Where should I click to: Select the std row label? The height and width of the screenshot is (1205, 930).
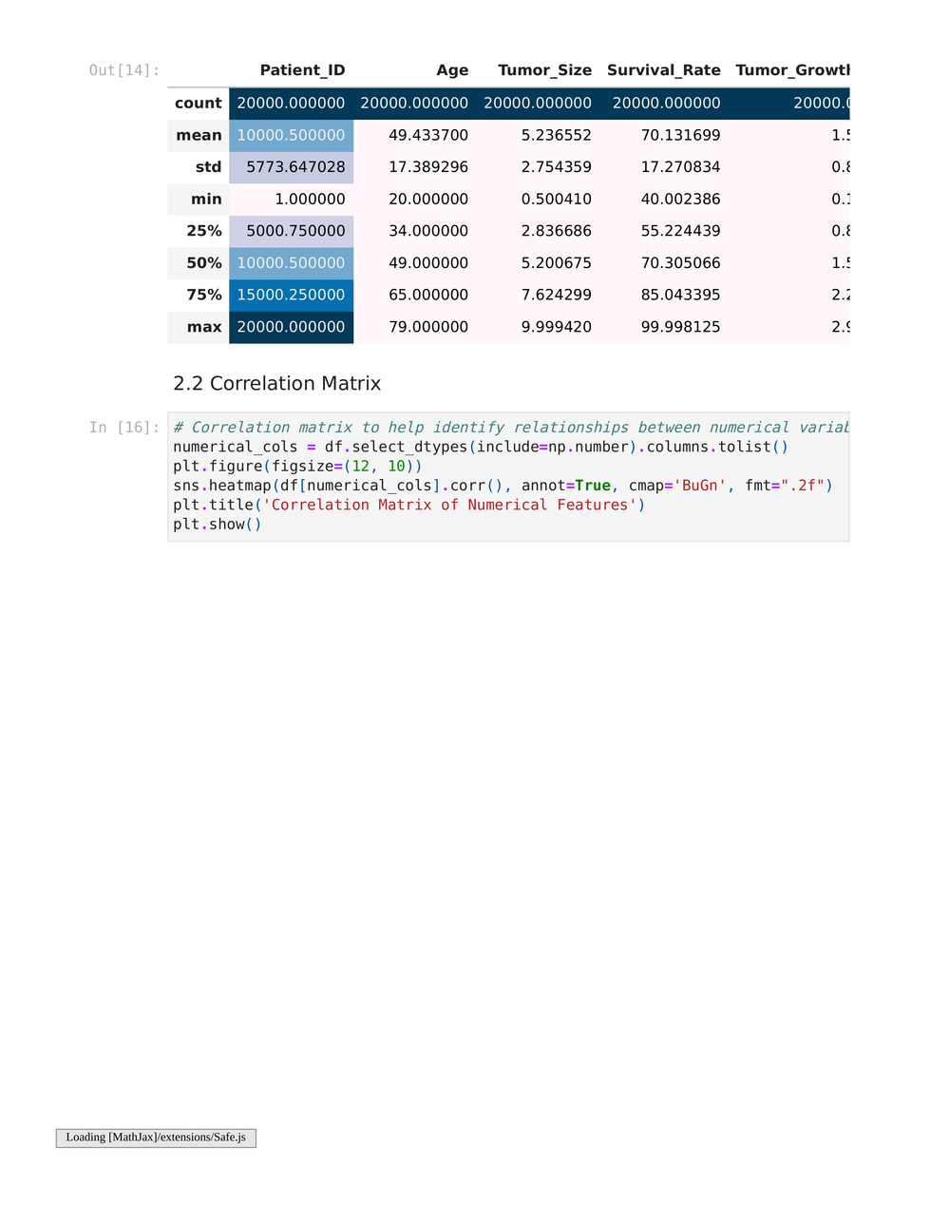pyautogui.click(x=208, y=166)
